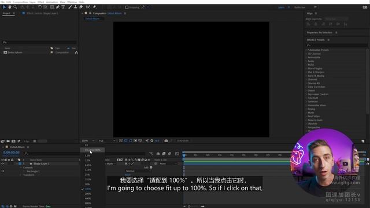This screenshot has height=208, width=370.
Task: Open the Effect menu
Action: (41, 2)
